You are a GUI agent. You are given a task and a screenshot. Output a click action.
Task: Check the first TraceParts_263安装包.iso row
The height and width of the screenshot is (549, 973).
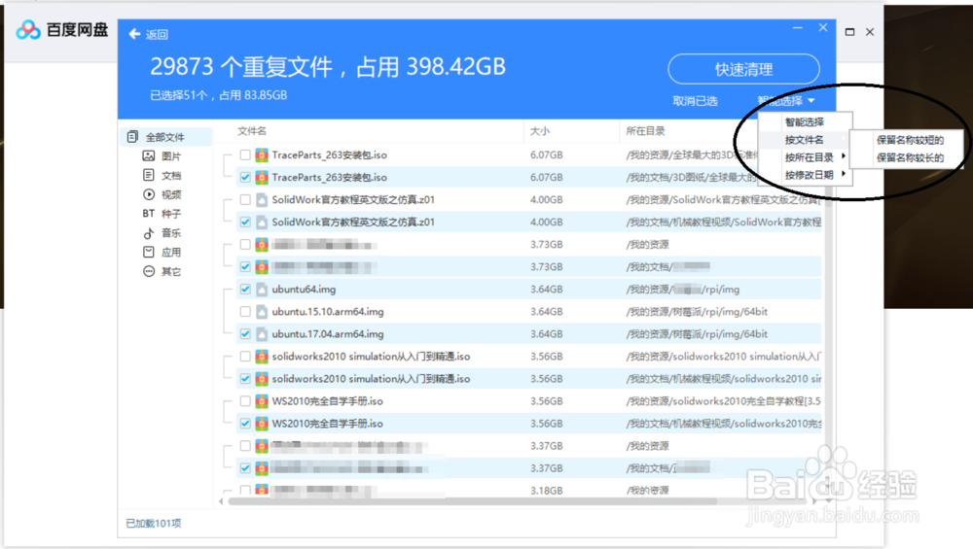coord(245,154)
